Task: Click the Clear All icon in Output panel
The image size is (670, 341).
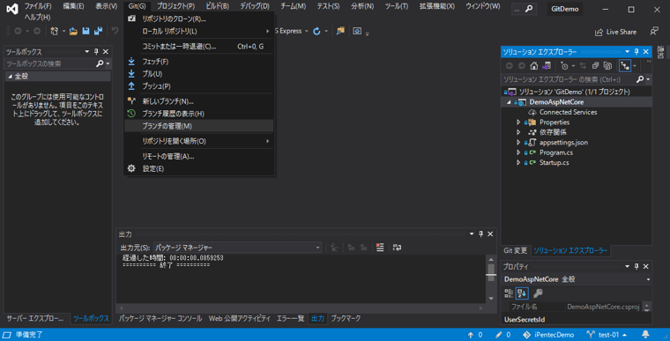Action: click(x=380, y=248)
